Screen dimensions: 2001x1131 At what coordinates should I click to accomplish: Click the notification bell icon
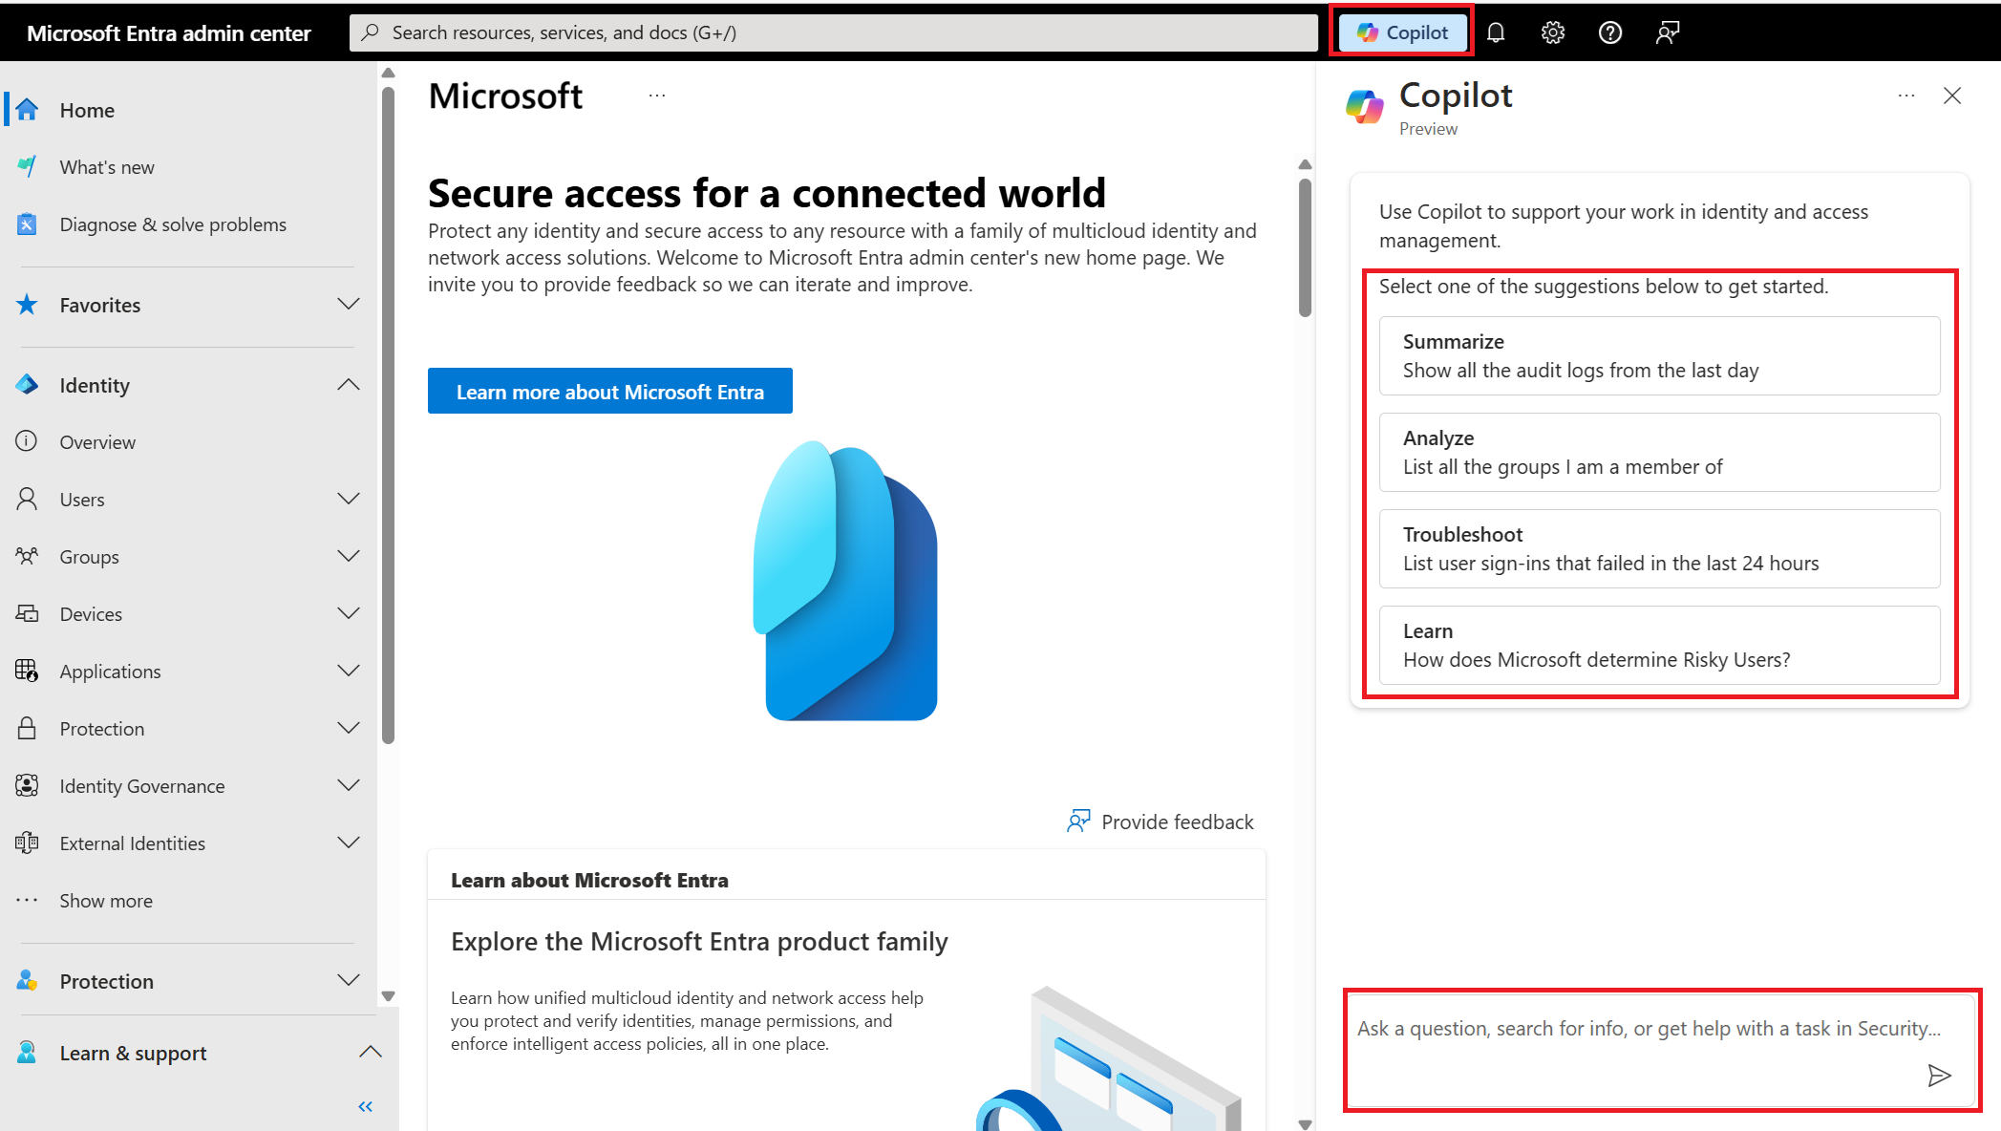tap(1497, 31)
